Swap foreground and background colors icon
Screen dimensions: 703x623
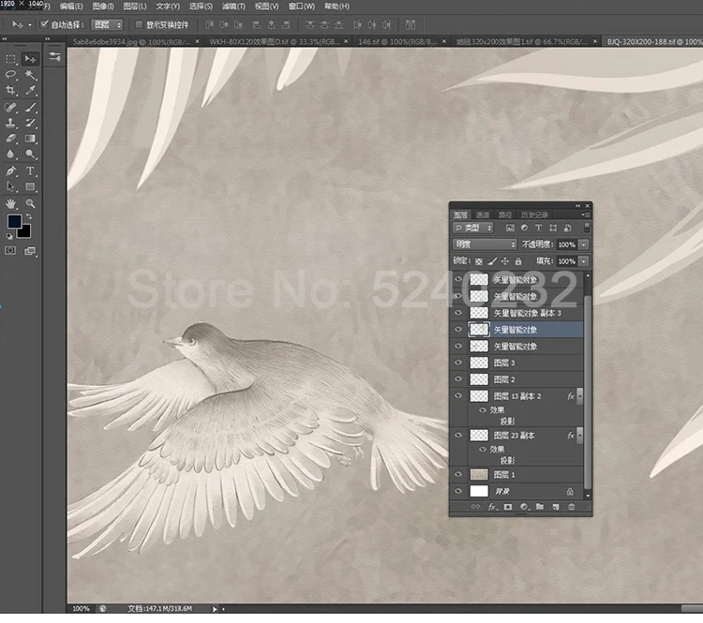29,216
